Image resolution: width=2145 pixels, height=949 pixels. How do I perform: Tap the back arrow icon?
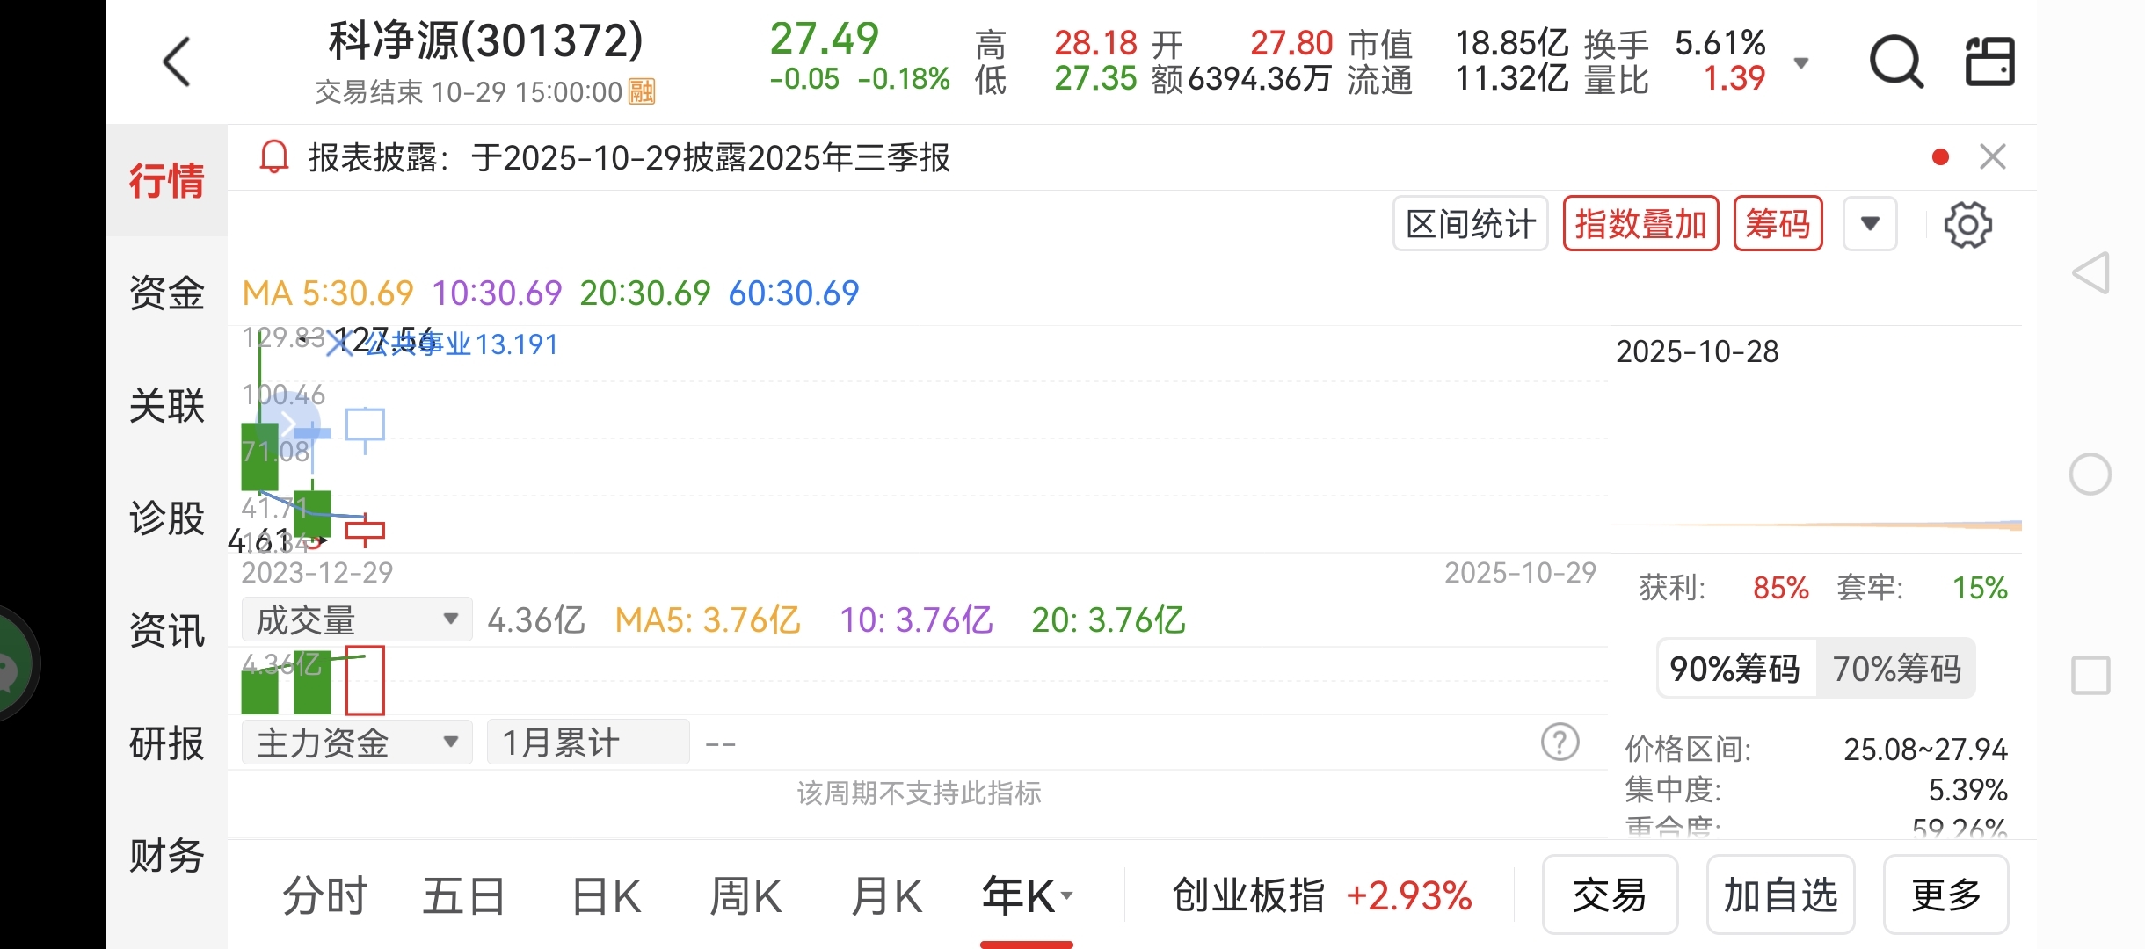point(178,62)
